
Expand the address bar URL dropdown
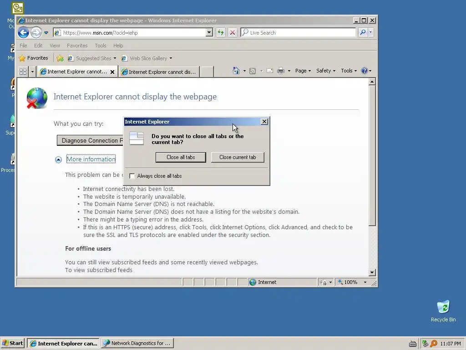point(209,32)
